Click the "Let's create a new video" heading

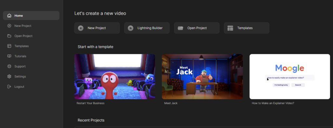pos(100,13)
